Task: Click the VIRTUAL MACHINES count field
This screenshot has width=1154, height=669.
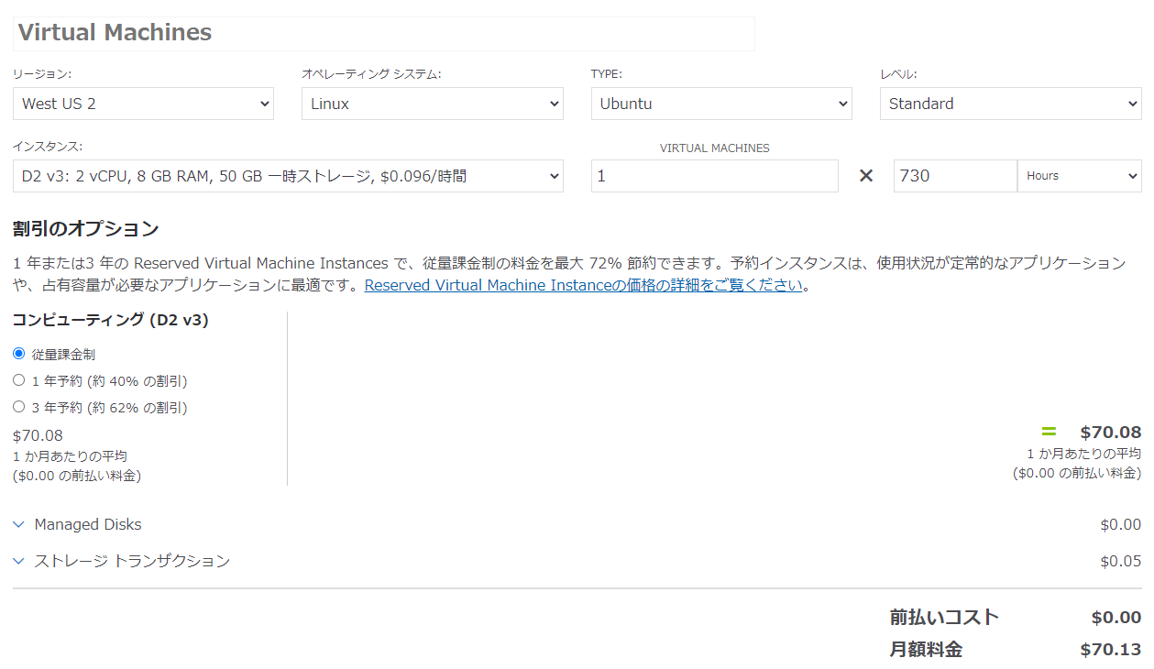Action: coord(714,176)
